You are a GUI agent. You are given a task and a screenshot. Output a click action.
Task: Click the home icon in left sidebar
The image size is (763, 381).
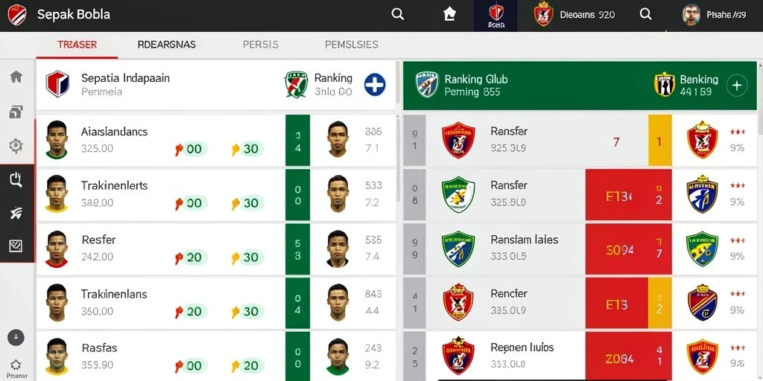pos(16,77)
